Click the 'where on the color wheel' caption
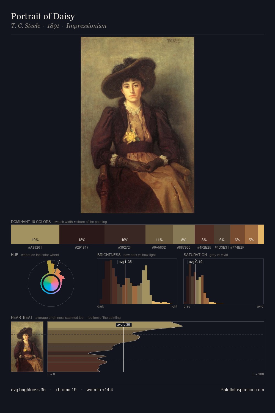275x413 pixels. point(40,255)
